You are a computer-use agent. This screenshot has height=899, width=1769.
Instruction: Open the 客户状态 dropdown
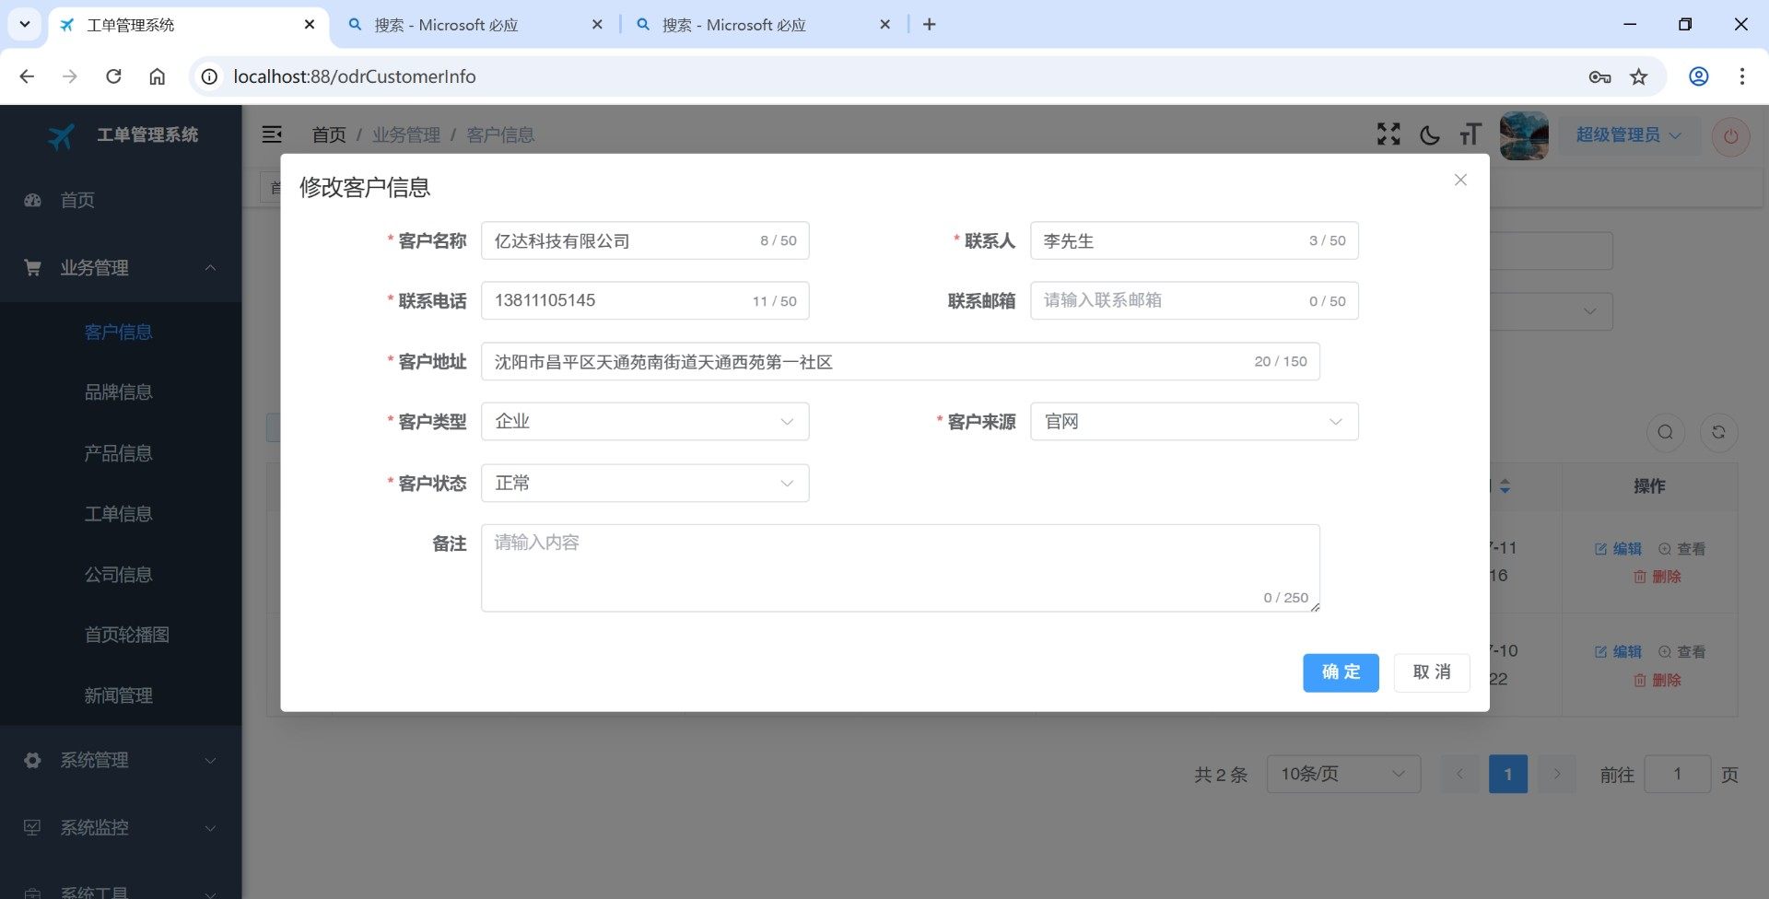click(644, 484)
